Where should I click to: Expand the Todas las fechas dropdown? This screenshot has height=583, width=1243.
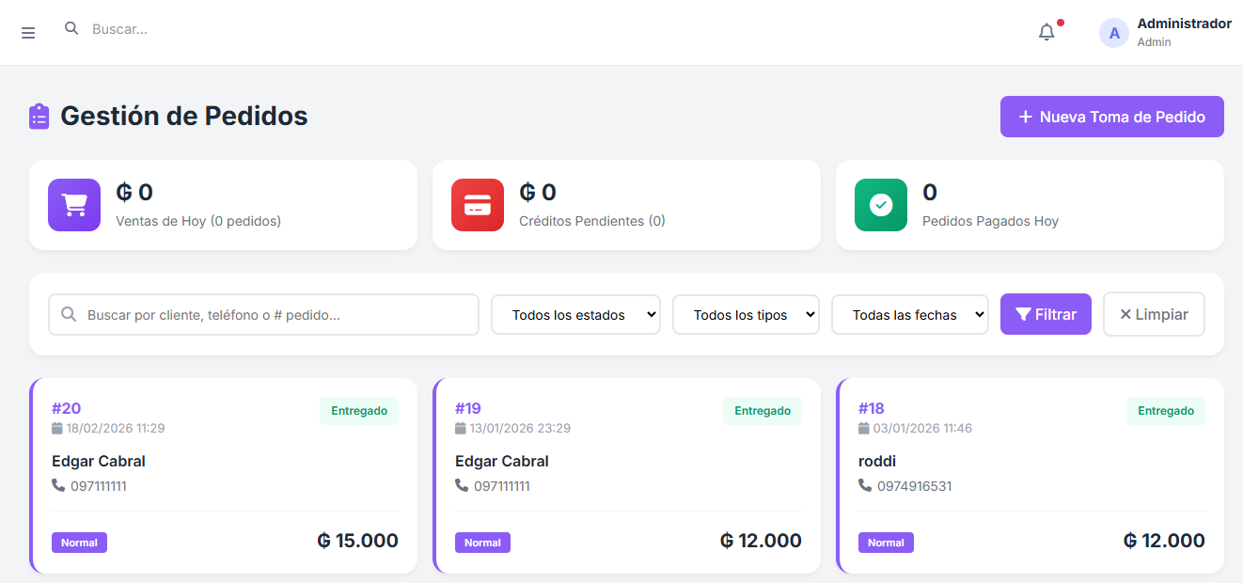(x=909, y=315)
